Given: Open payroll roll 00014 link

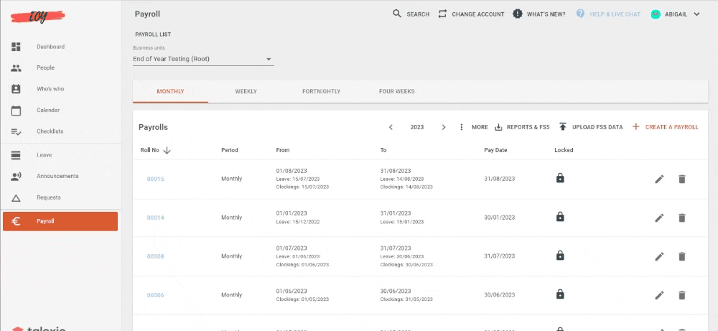Looking at the screenshot, I should [x=155, y=218].
